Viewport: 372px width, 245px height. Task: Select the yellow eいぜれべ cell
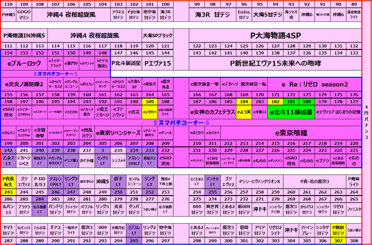click(x=150, y=112)
